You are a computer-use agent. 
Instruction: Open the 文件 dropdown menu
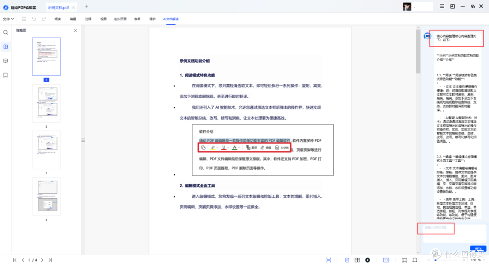[x=9, y=19]
